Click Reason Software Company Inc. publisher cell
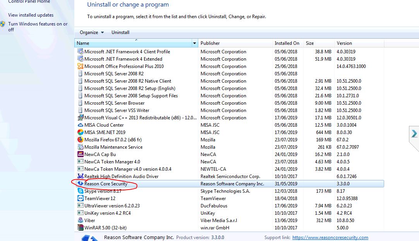419x241 pixels. (x=232, y=184)
